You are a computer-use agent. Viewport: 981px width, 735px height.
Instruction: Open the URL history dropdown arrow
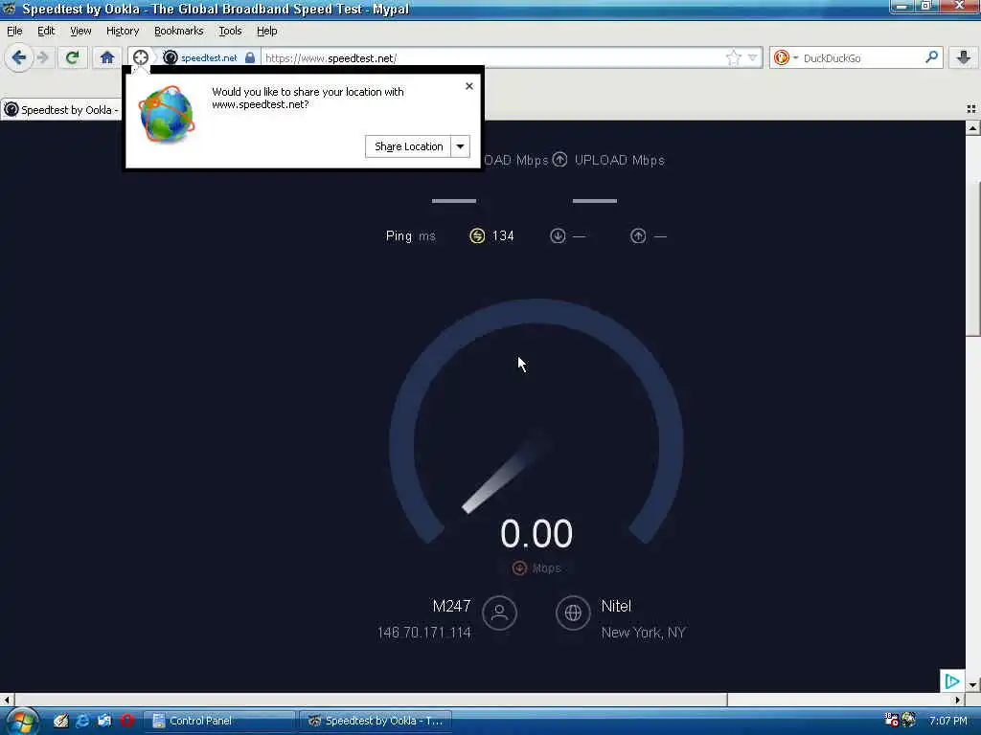click(x=753, y=58)
